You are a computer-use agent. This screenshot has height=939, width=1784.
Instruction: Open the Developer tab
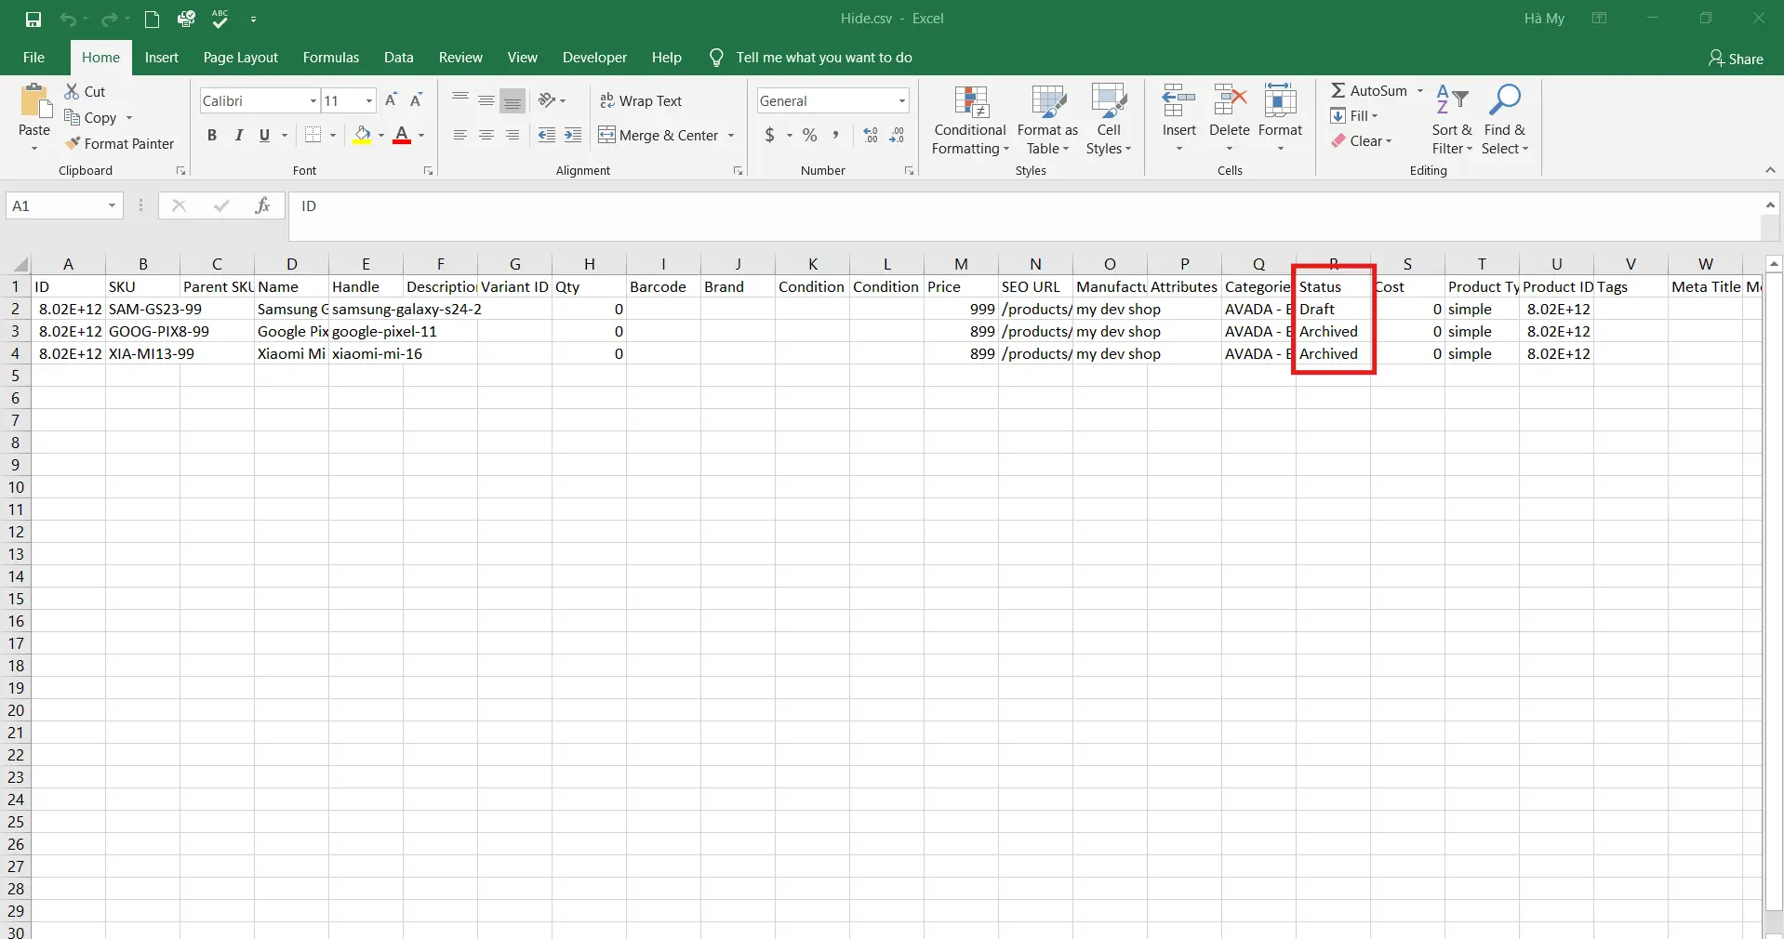594,57
